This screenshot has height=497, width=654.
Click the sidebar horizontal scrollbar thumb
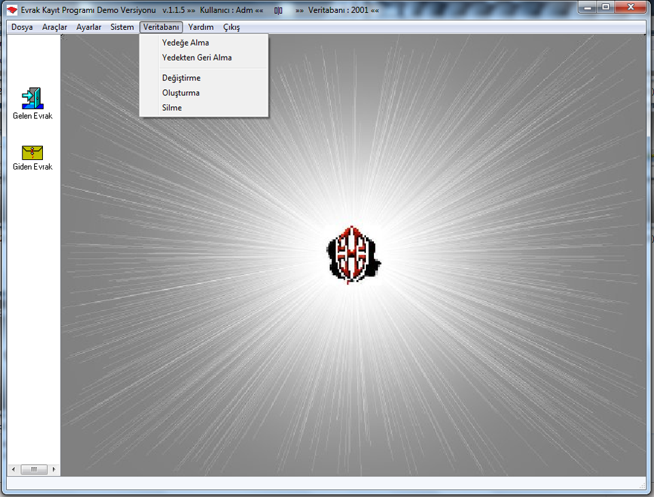click(x=34, y=469)
